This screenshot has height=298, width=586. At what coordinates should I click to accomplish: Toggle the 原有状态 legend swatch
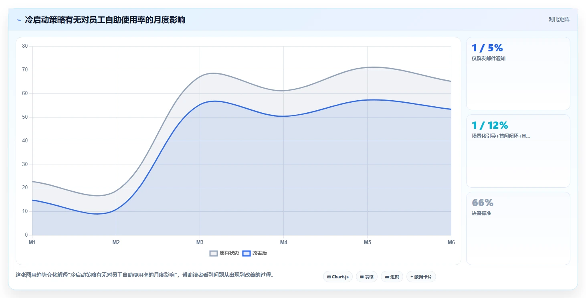[214, 253]
